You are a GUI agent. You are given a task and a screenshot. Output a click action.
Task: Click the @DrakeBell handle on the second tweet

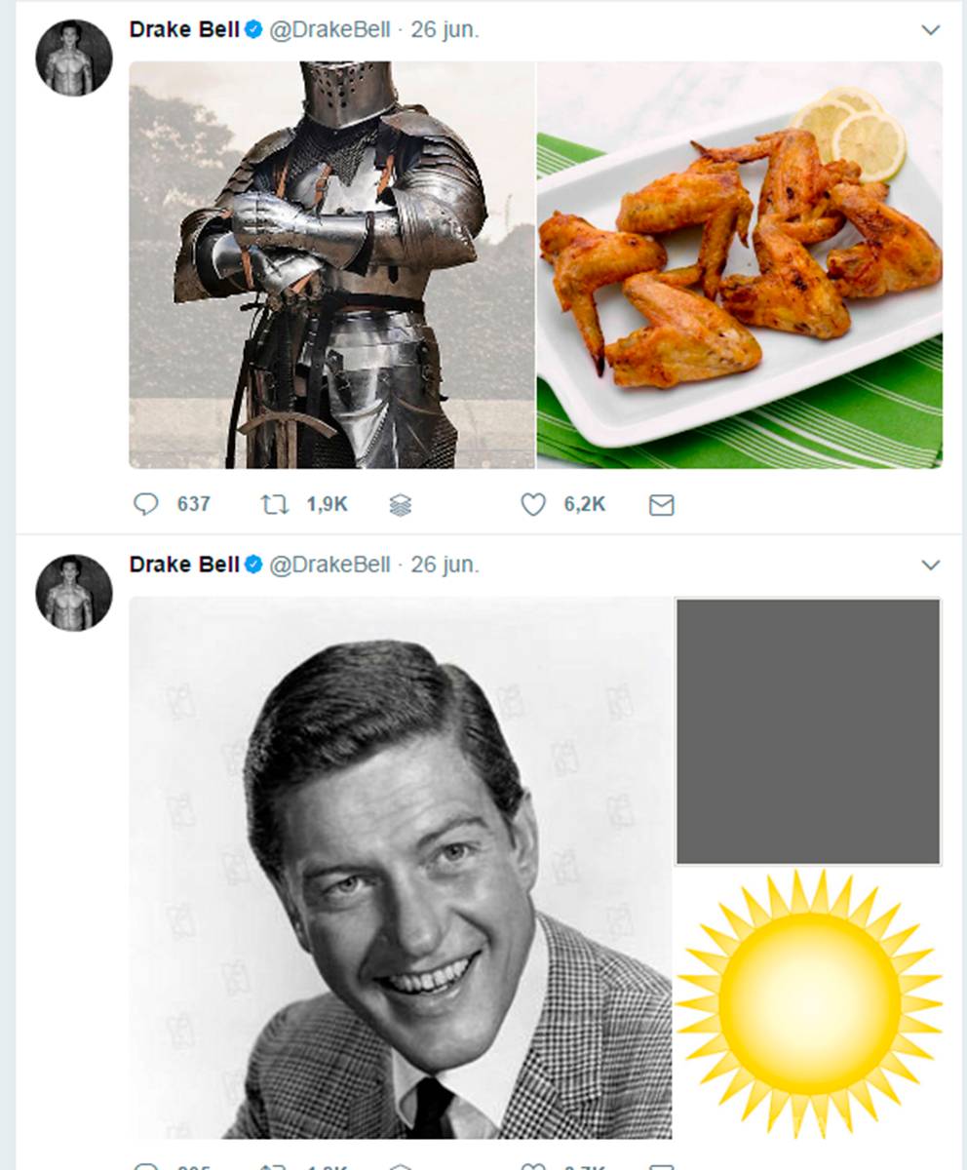pos(329,565)
